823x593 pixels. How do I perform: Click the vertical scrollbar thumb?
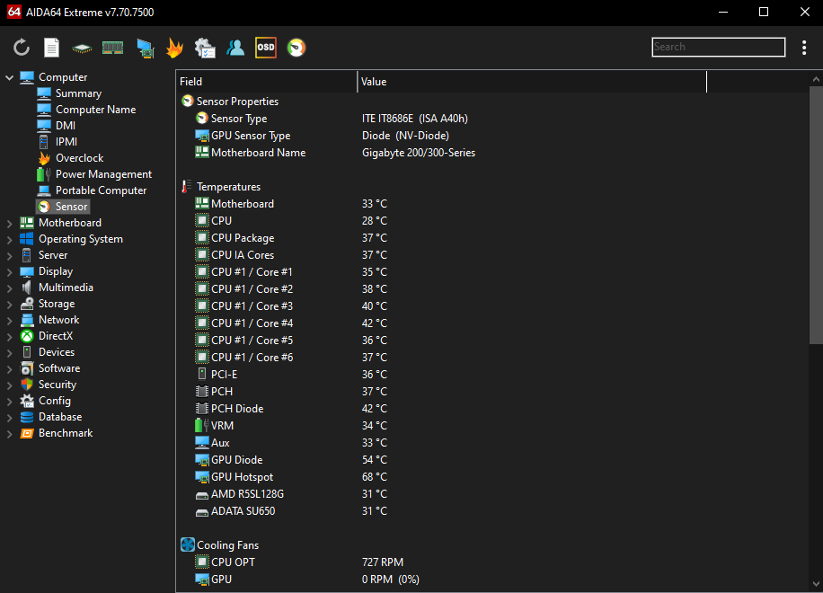(816, 216)
